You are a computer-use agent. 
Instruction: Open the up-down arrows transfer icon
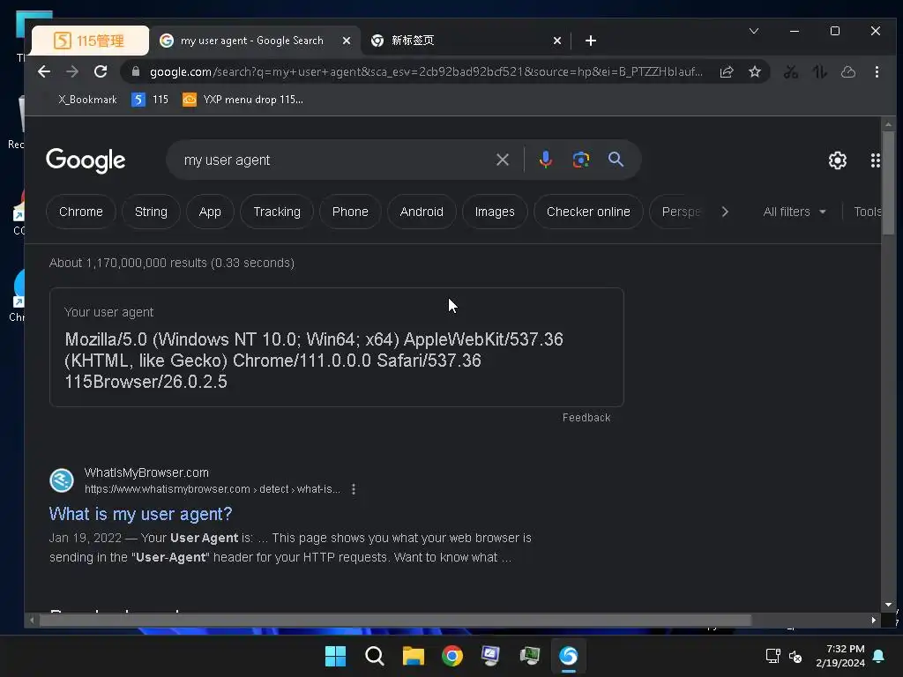tap(819, 72)
